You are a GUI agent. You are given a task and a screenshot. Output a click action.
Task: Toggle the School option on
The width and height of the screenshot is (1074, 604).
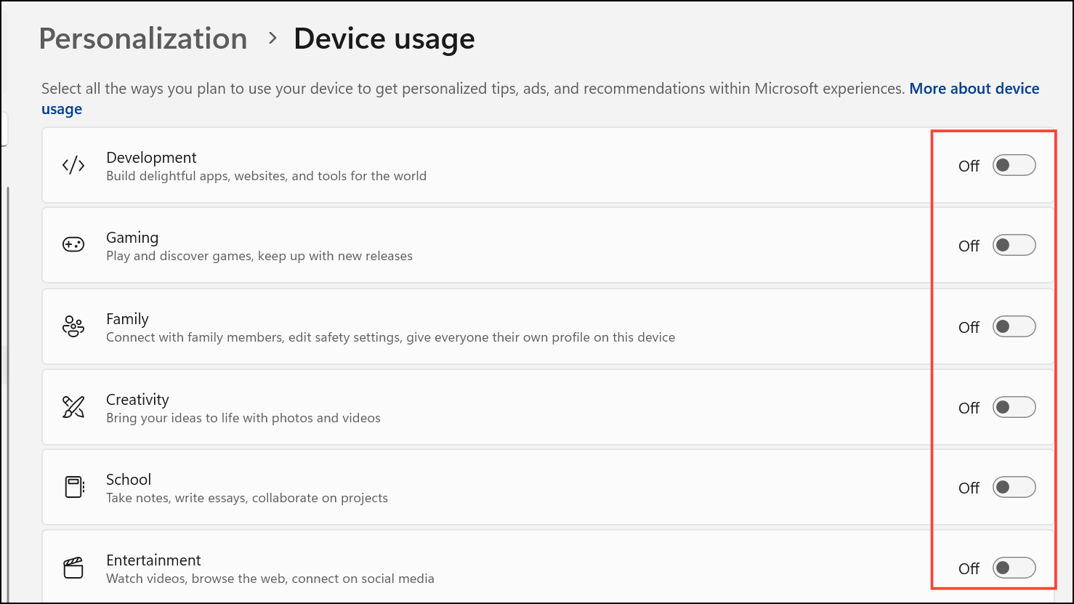click(x=1014, y=488)
